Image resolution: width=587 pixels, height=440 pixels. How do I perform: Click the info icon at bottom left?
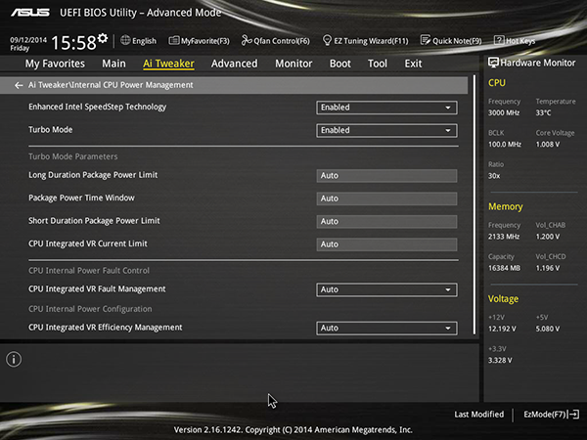pos(14,360)
